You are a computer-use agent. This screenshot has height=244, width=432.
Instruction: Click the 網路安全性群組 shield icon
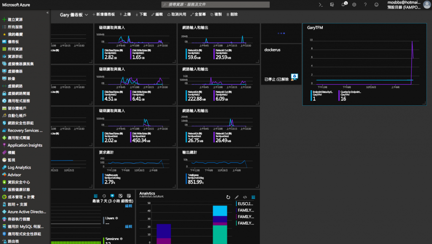pyautogui.click(x=4, y=123)
